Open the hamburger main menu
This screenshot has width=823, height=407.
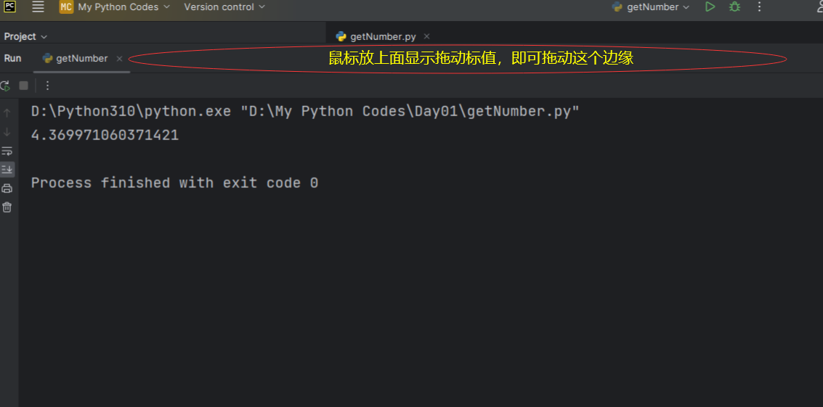38,7
